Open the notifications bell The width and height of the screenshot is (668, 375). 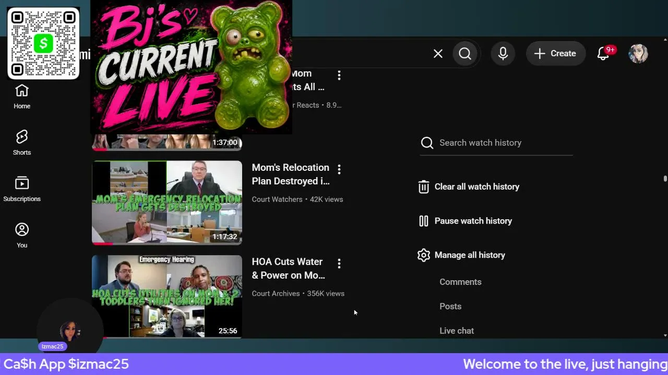click(604, 54)
